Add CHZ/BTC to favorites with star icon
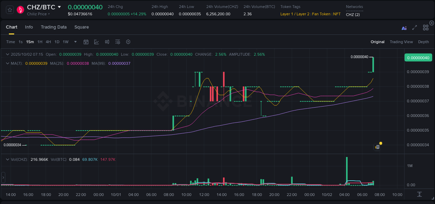The image size is (435, 204). coord(10,10)
